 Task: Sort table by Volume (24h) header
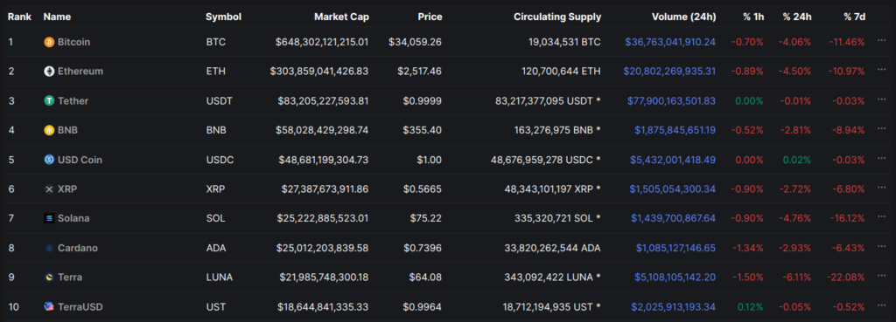point(684,17)
